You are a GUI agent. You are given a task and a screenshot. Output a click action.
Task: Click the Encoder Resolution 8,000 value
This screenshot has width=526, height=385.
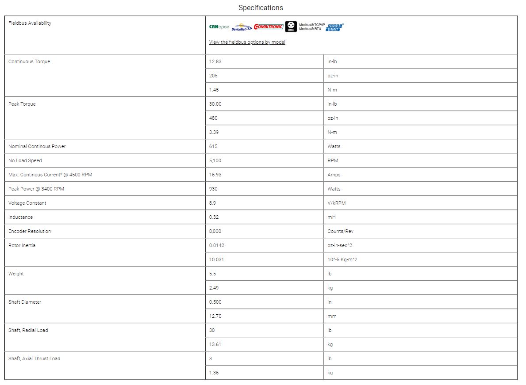click(215, 231)
